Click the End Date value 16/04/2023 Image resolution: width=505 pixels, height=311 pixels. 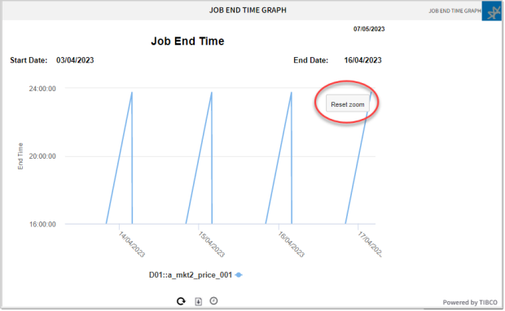362,60
